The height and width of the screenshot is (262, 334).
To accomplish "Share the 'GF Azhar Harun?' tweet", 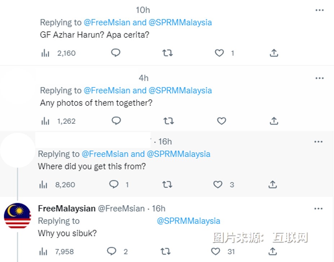I will 274,53.
